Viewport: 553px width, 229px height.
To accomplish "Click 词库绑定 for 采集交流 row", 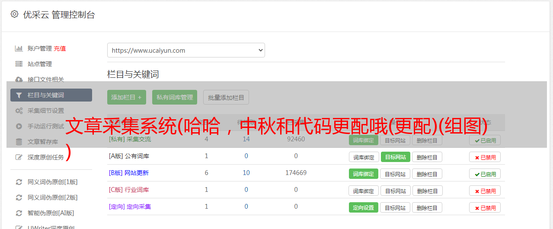I will [x=364, y=140].
